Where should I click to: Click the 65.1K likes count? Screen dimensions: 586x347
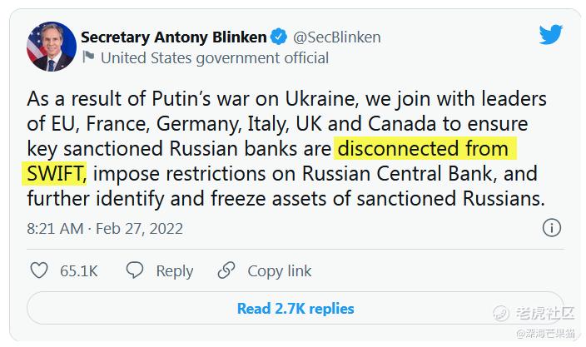click(x=79, y=270)
